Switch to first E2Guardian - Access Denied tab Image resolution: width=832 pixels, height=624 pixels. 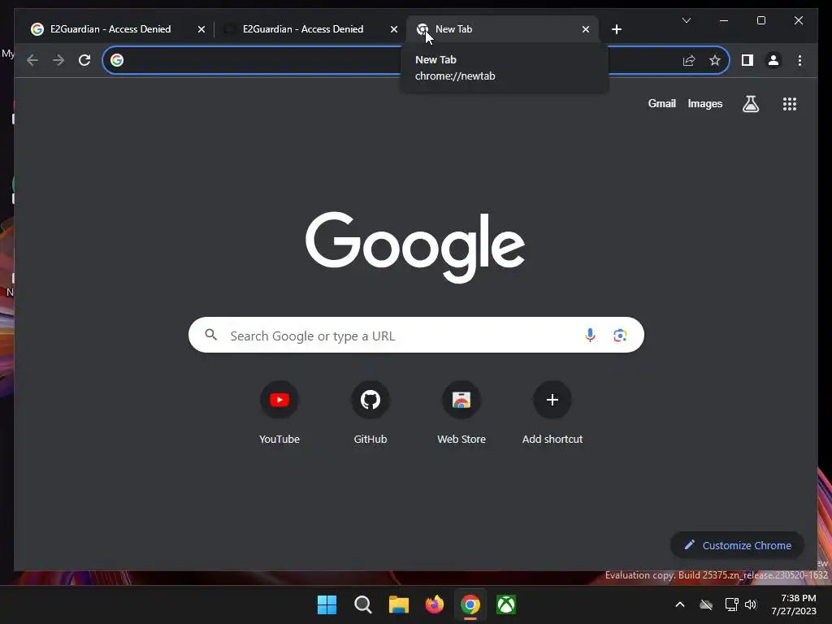click(x=117, y=29)
